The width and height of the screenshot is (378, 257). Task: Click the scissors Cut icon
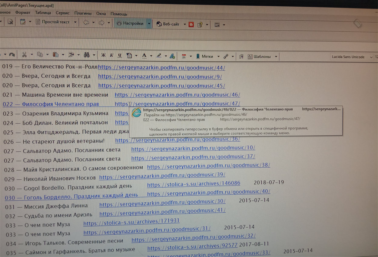click(x=24, y=55)
